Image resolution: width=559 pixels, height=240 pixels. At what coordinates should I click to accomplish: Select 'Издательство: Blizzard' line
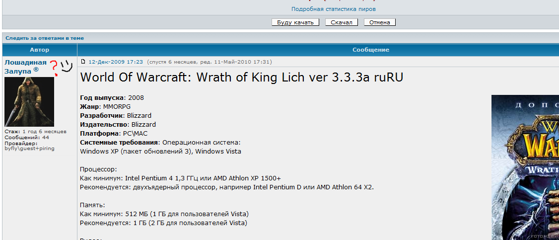click(118, 124)
